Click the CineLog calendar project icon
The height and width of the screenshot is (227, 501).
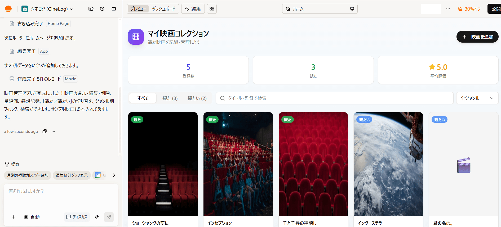click(x=25, y=9)
